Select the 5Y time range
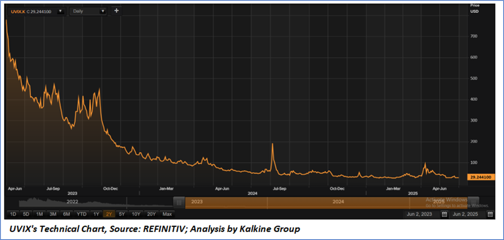The width and height of the screenshot is (504, 240). 122,214
